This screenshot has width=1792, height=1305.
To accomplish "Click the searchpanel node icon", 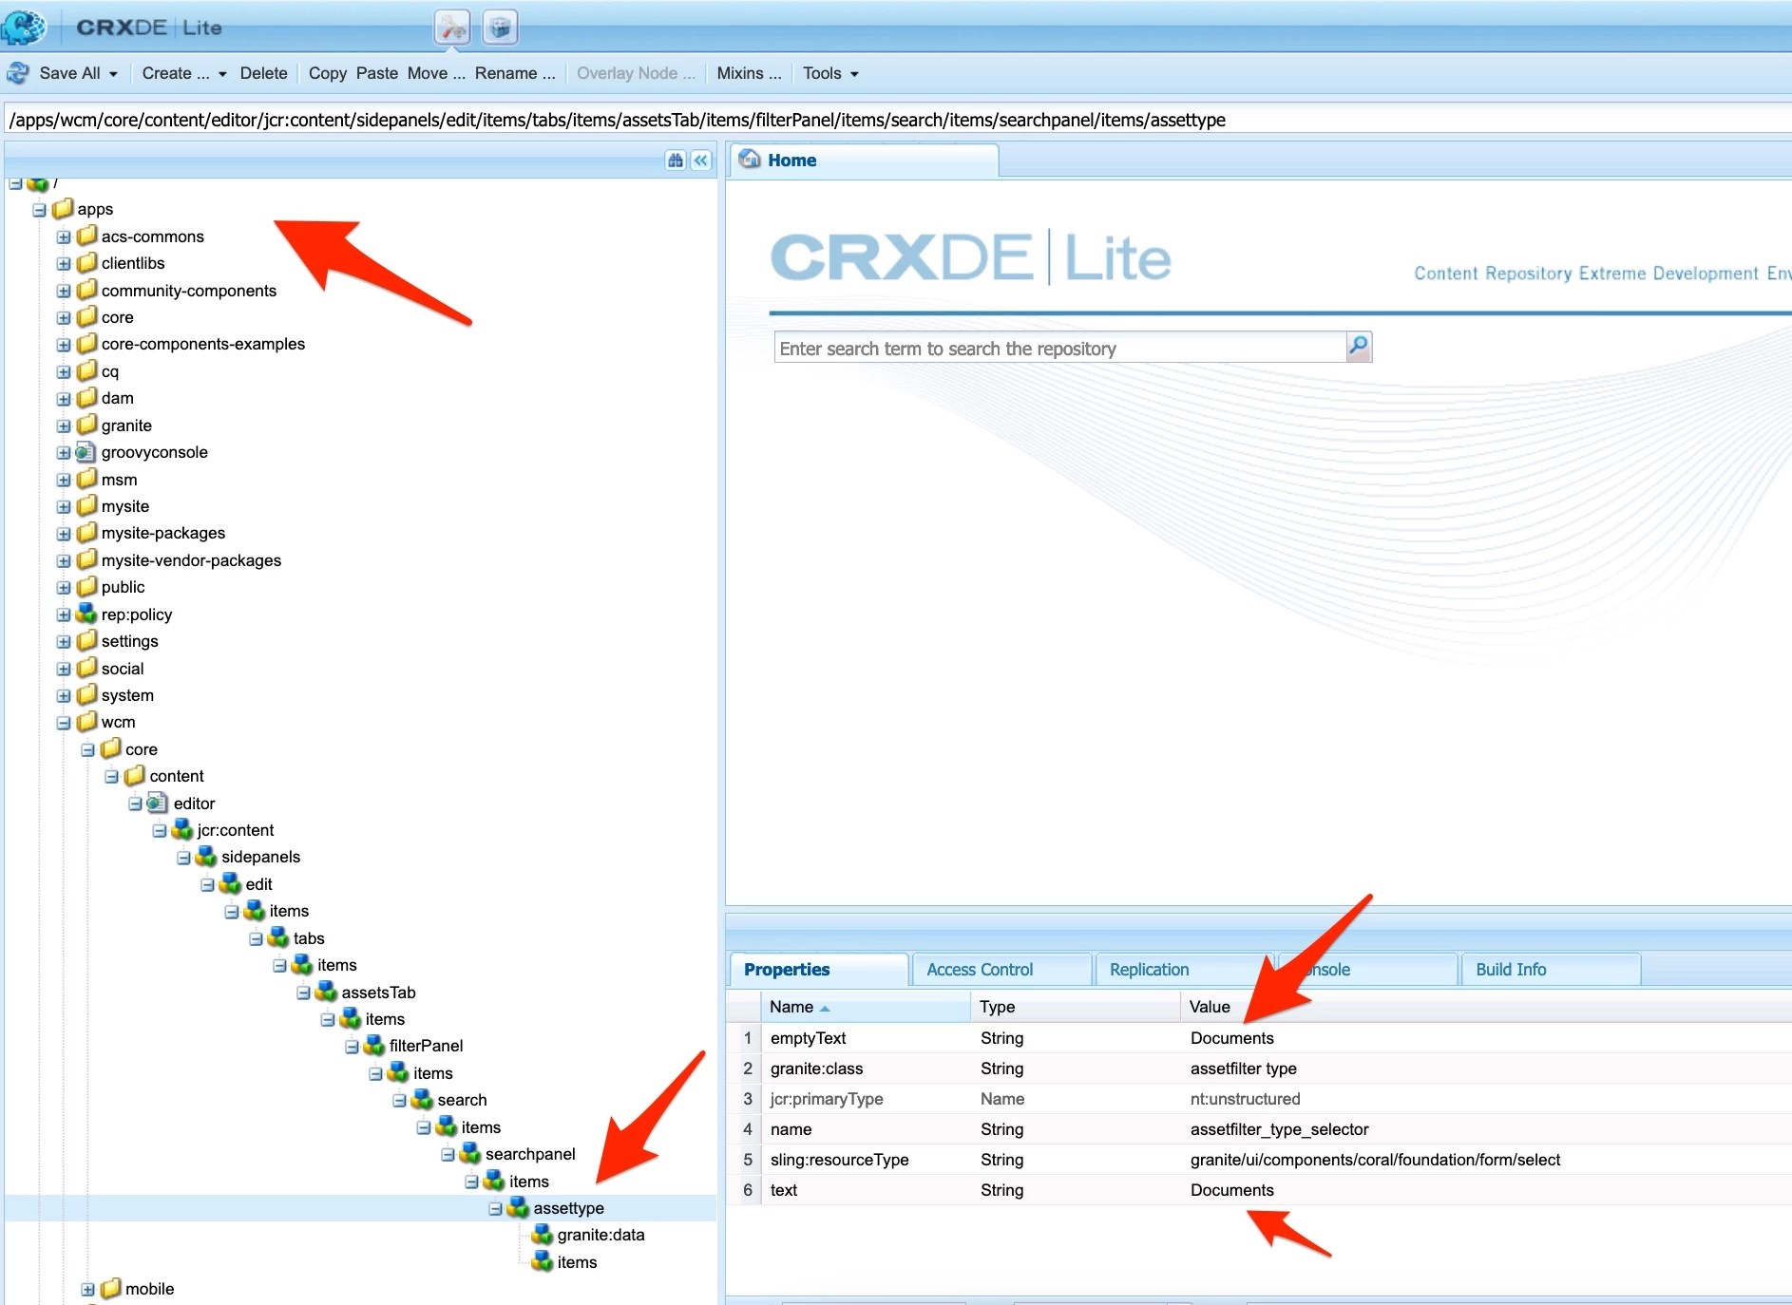I will [x=470, y=1153].
